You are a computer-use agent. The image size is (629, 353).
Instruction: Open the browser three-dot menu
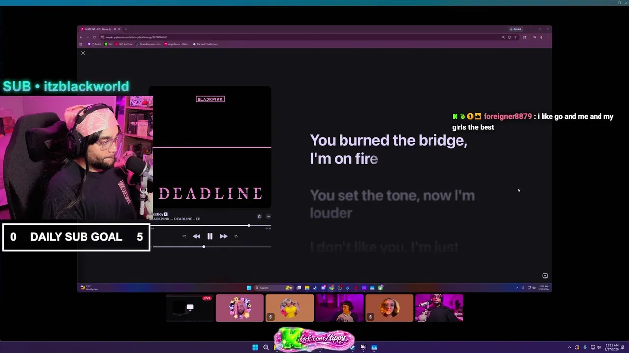pyautogui.click(x=547, y=37)
